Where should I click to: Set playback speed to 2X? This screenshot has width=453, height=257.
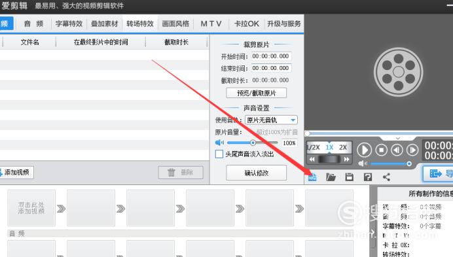[x=343, y=147]
